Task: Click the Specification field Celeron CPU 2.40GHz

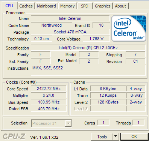Action: click(x=88, y=48)
